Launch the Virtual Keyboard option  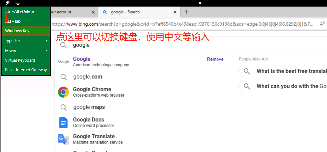26,60
